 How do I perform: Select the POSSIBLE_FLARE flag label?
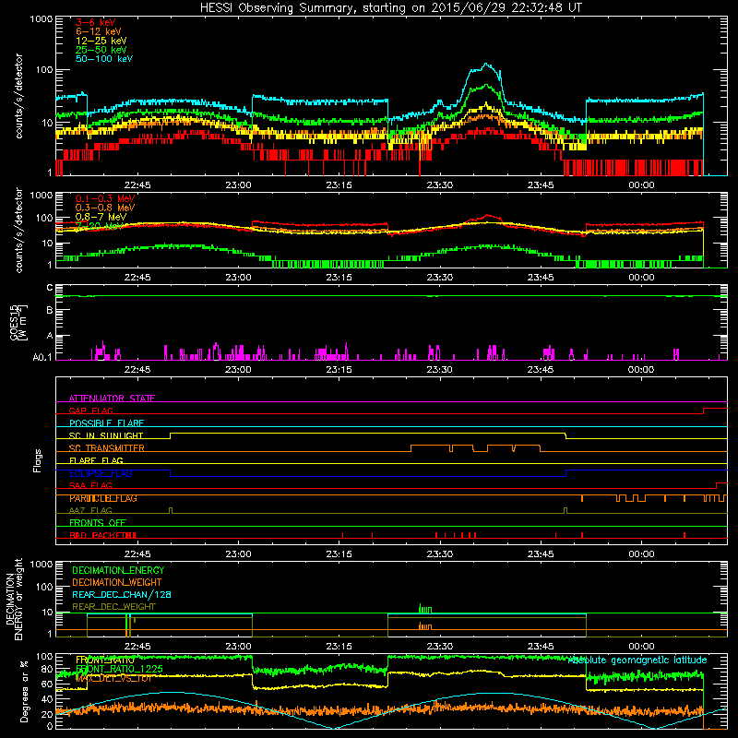point(106,423)
